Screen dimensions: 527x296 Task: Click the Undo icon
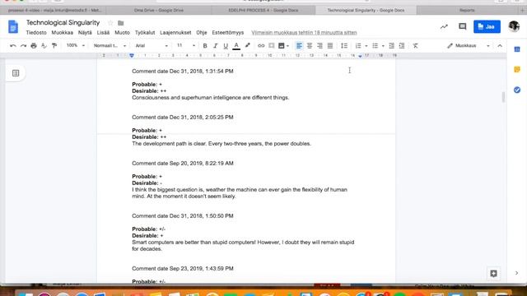click(x=13, y=46)
